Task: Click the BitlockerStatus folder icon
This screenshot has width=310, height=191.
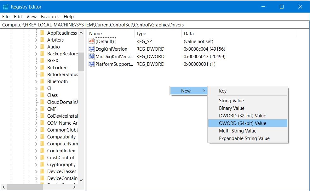Action: (42, 74)
